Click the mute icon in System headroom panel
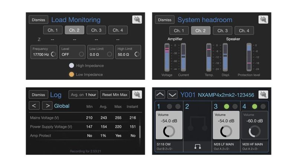 pos(263,20)
